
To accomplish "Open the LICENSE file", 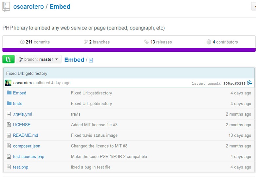I will pos(22,125).
